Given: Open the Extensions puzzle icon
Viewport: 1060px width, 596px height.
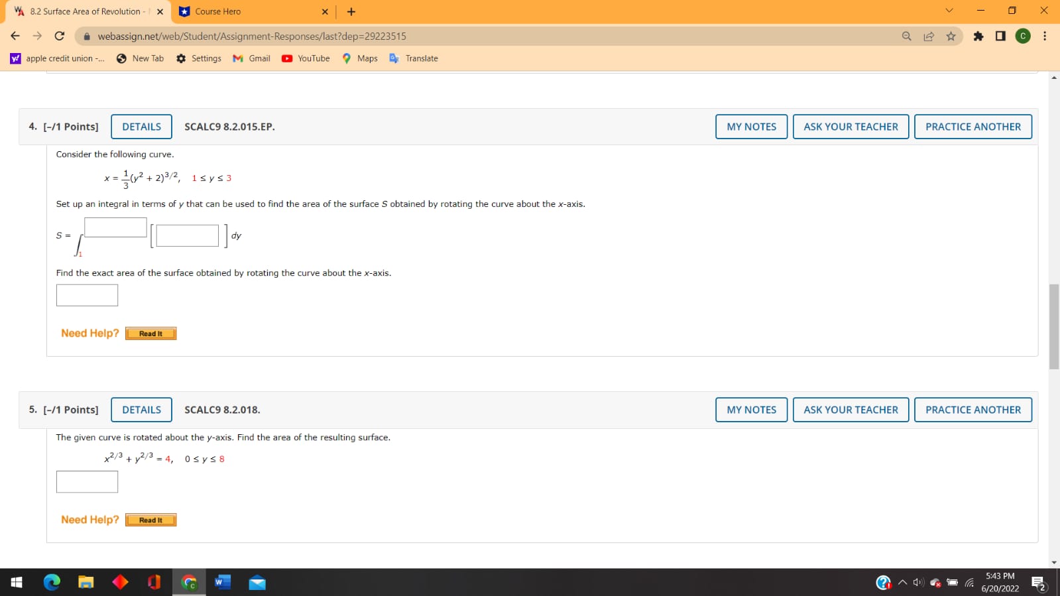Looking at the screenshot, I should [978, 36].
